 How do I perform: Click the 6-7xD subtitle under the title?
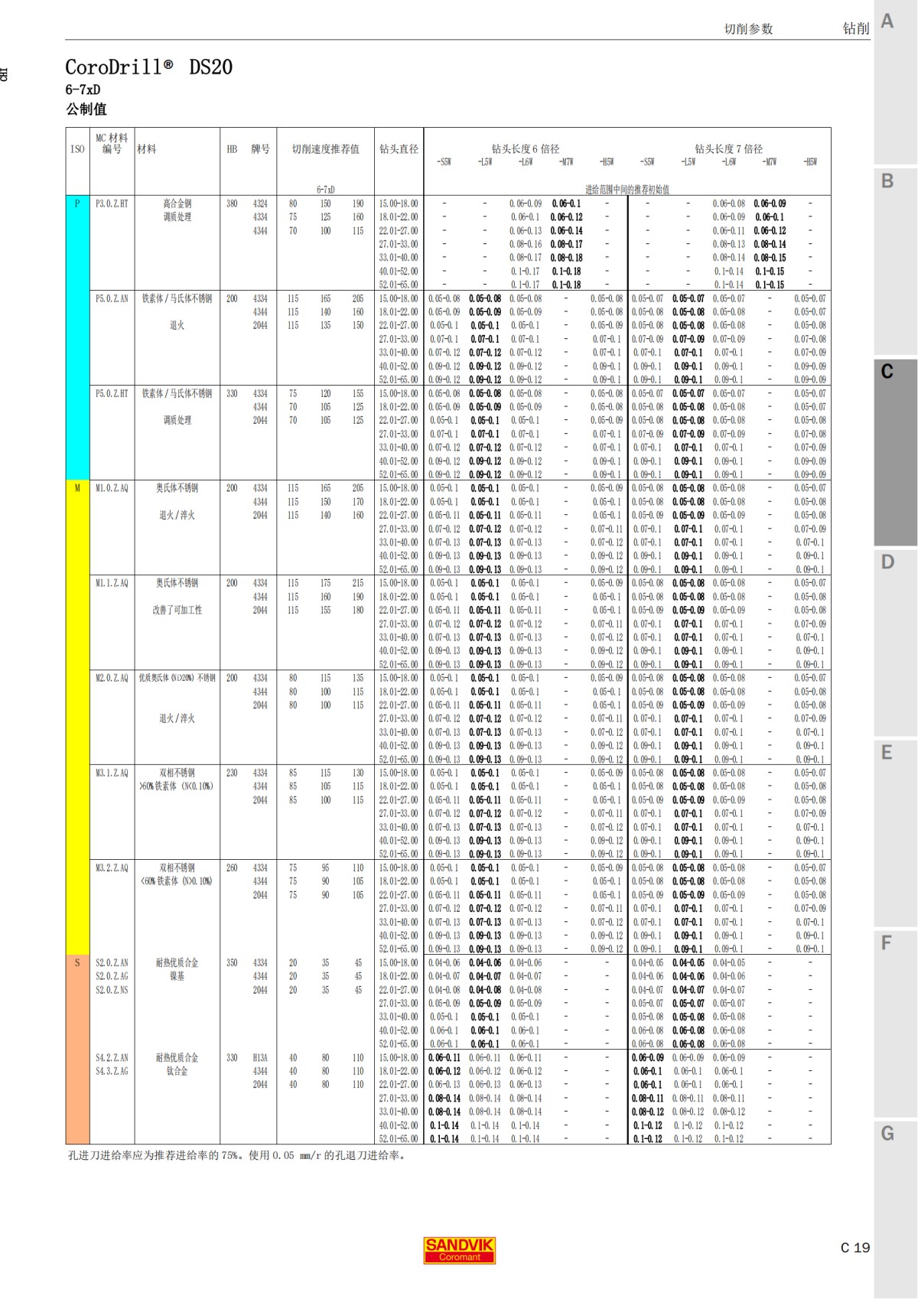(83, 90)
